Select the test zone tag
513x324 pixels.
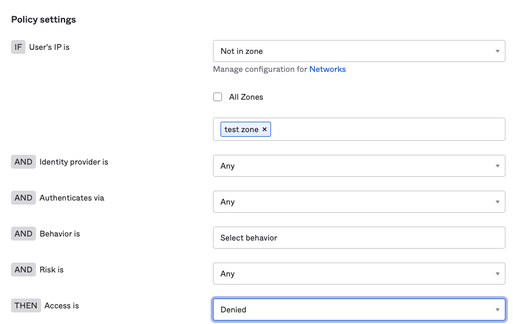coord(241,129)
